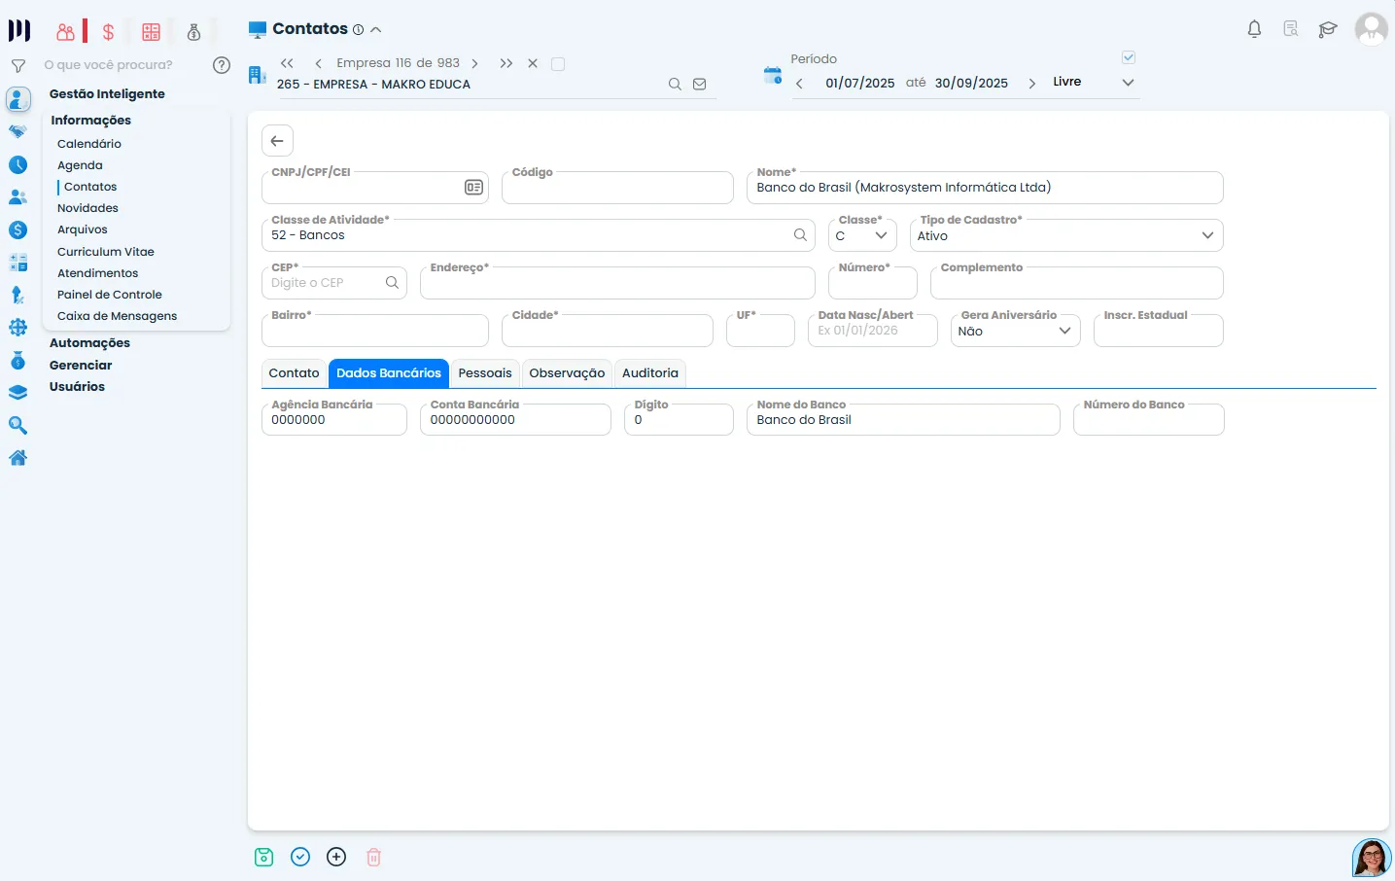This screenshot has width=1395, height=881.
Task: Jump to last company with double right arrows
Action: coord(506,63)
